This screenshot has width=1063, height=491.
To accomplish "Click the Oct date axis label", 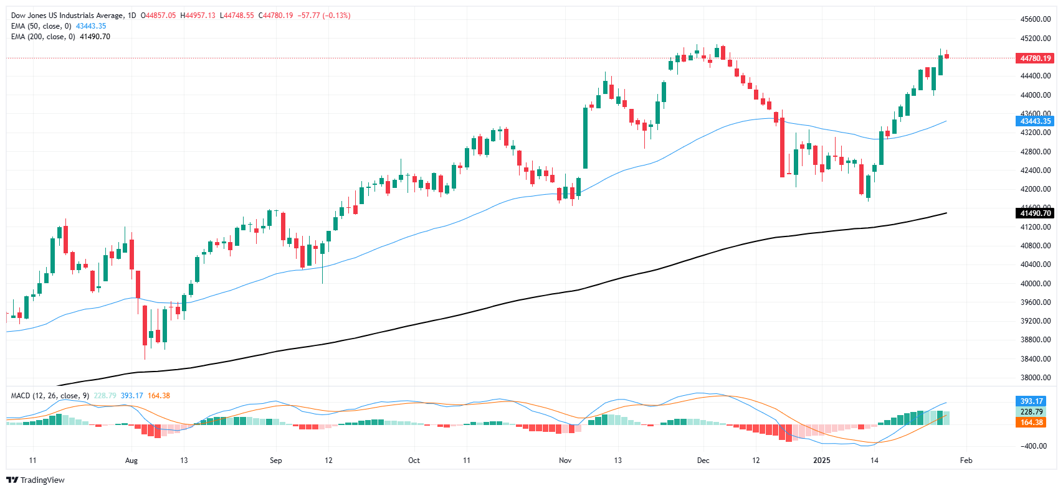I will [x=414, y=461].
